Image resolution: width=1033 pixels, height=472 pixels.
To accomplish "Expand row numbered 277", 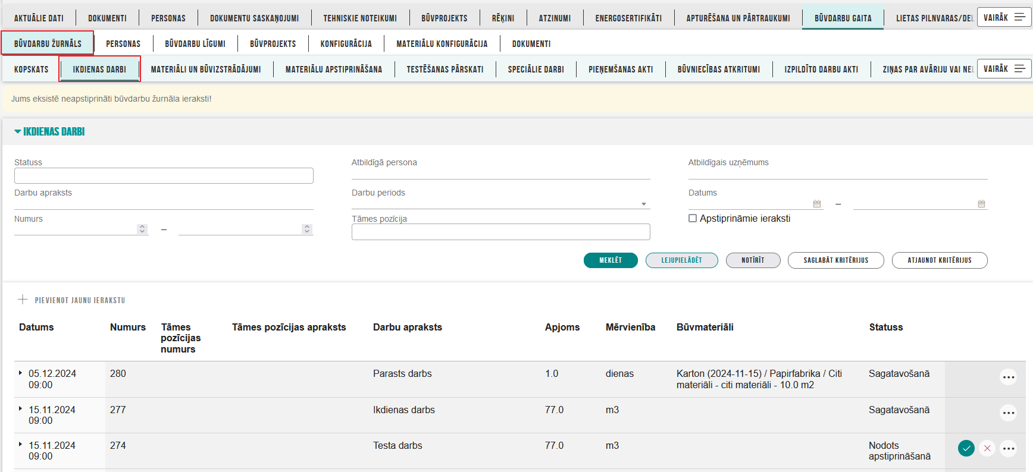I will tap(20, 409).
